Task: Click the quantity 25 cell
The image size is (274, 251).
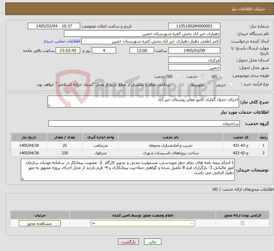Action: tap(65, 145)
